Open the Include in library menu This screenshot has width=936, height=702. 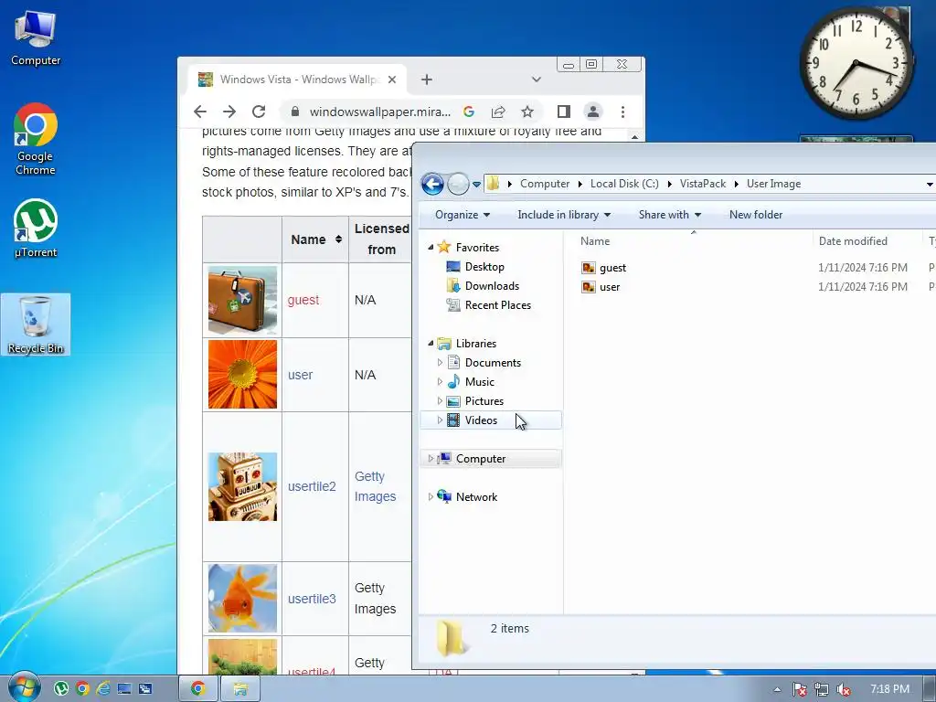pos(563,215)
